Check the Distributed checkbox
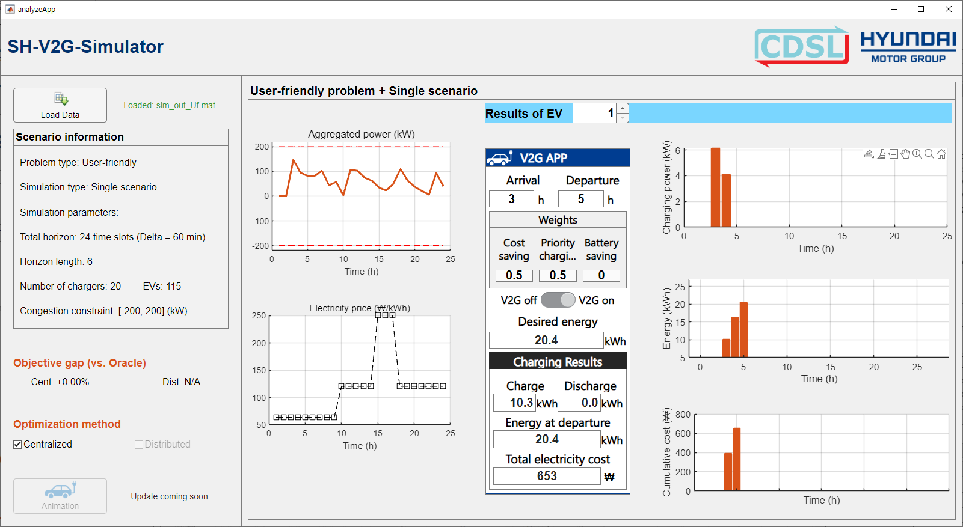 pos(139,445)
